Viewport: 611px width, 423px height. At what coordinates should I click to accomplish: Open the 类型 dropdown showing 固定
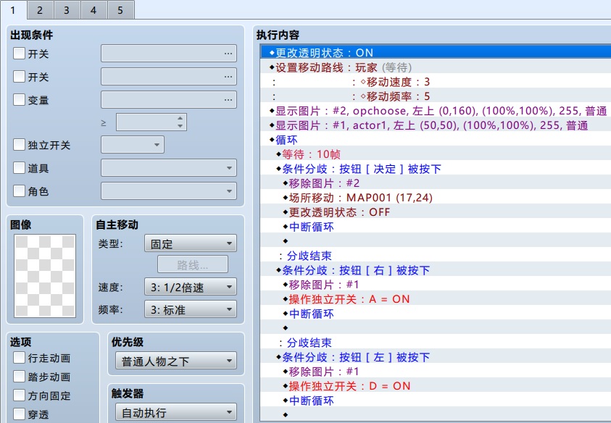(x=191, y=243)
